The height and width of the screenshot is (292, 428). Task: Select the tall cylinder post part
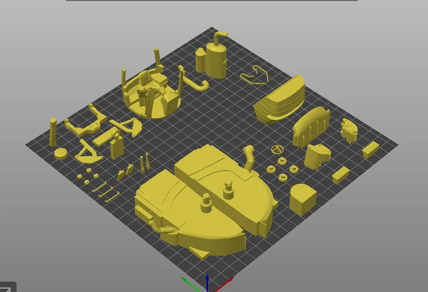point(53,132)
